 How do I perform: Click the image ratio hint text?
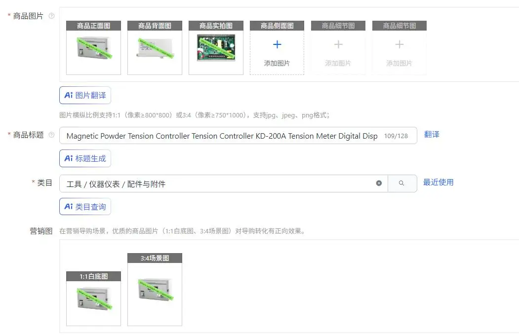click(195, 115)
